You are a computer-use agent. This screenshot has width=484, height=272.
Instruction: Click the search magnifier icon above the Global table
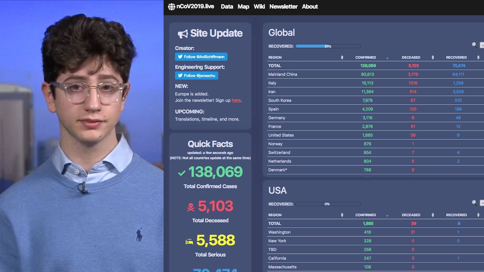pos(475,45)
